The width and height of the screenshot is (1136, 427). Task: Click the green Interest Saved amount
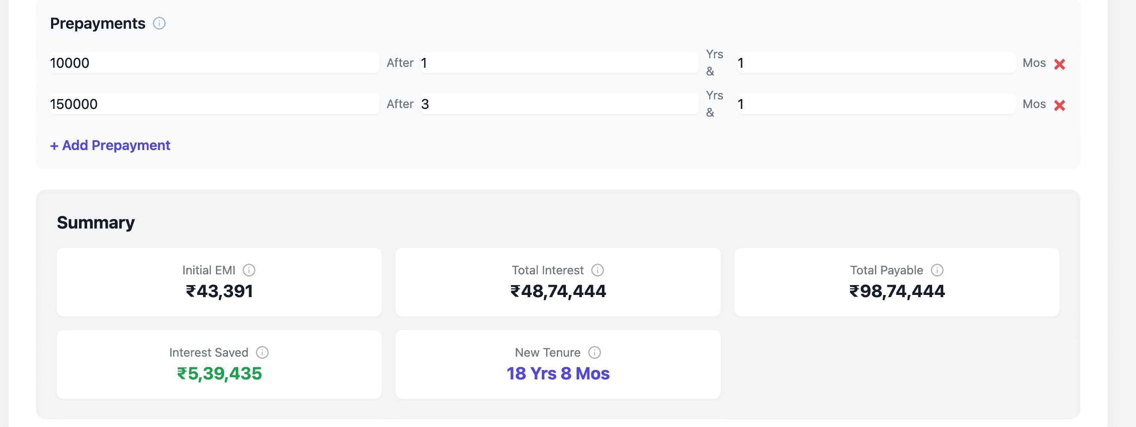tap(219, 373)
